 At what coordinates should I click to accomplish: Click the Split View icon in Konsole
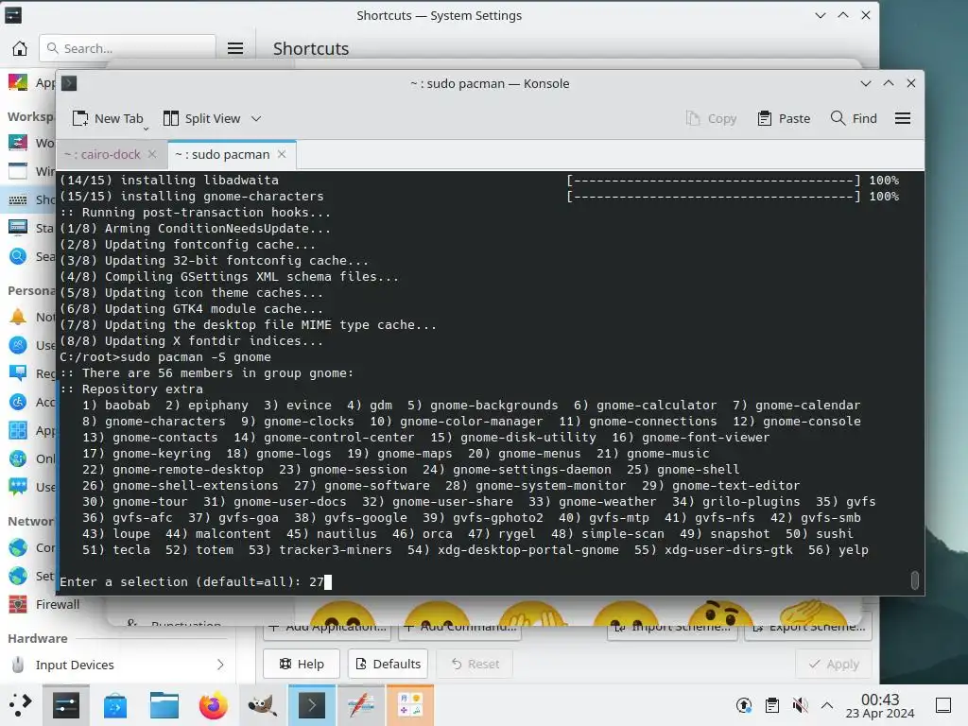[171, 118]
